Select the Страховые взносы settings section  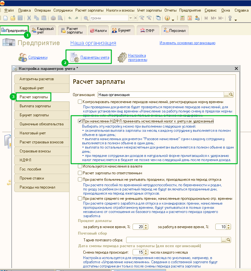tap(42, 151)
